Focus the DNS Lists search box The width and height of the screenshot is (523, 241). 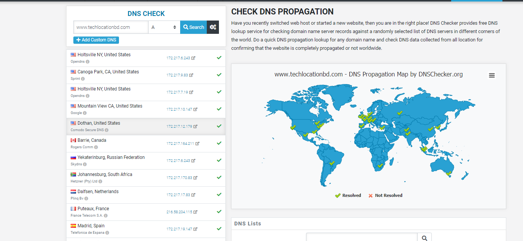(361, 238)
